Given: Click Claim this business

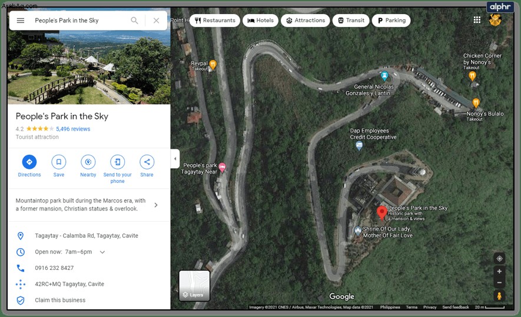Looking at the screenshot, I should tap(60, 300).
